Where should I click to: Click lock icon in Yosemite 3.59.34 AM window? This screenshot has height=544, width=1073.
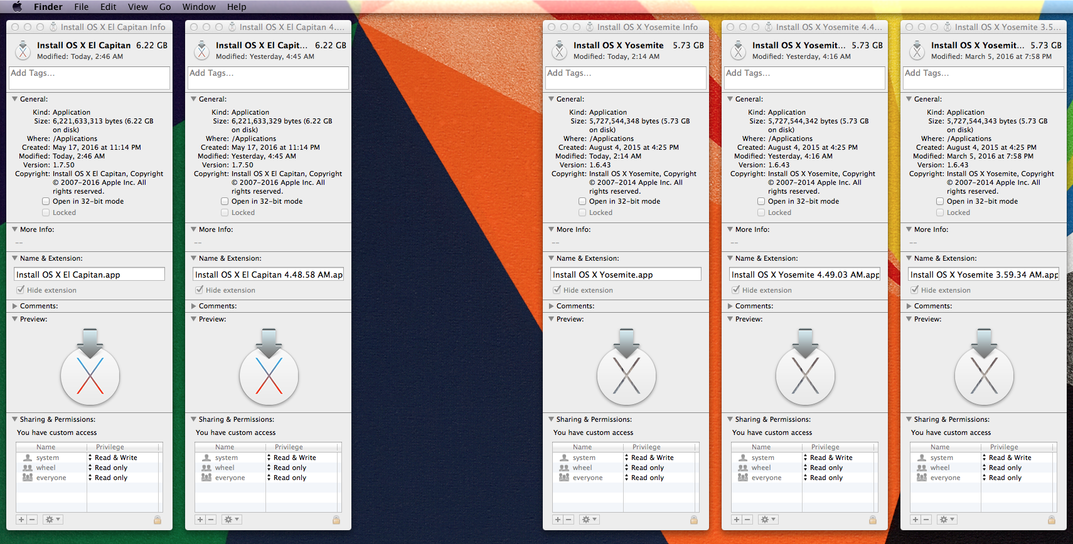coord(1052,520)
